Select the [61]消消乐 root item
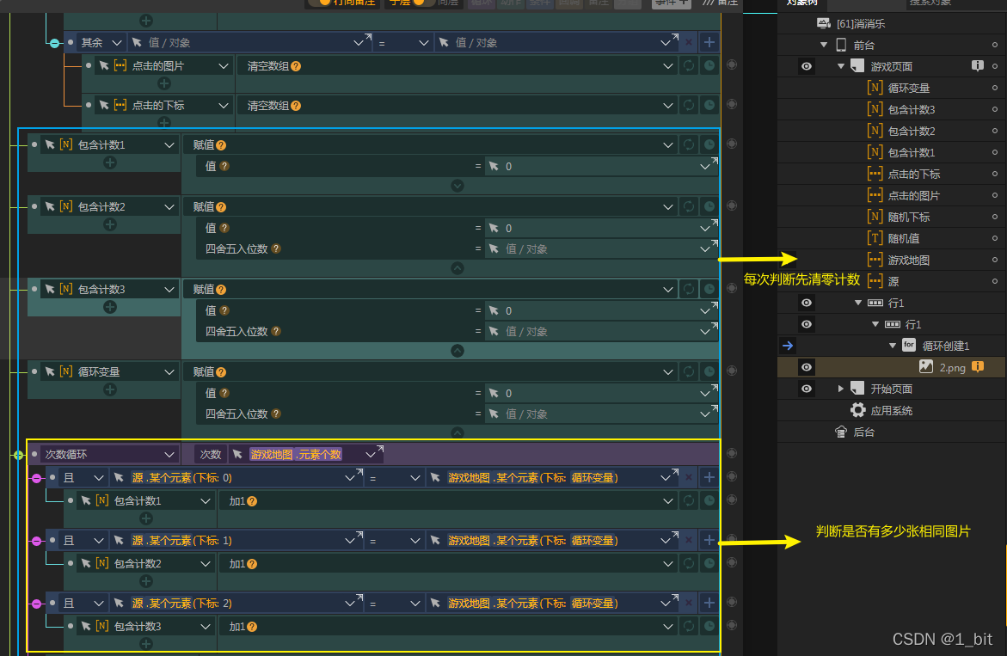Screen dimensions: 1007x656 pos(861,24)
